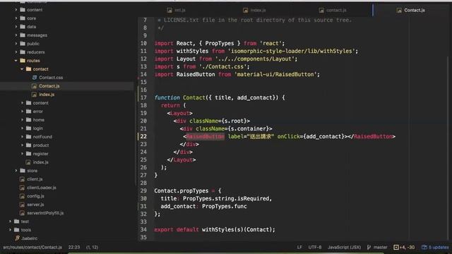452x254 pixels.
Task: Click line number 22 in the gutter
Action: coord(143,136)
